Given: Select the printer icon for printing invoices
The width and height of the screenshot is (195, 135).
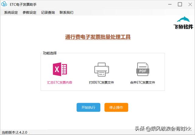Looking at the screenshot, I should [x=101, y=69].
